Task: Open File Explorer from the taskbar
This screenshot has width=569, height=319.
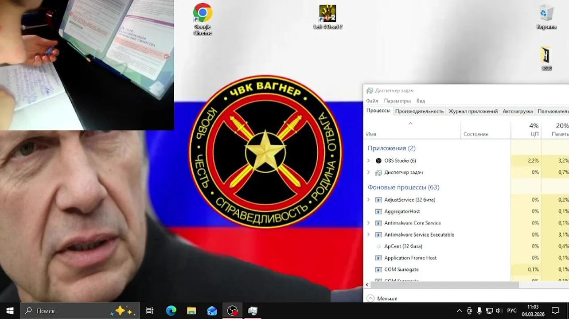Action: [x=191, y=311]
